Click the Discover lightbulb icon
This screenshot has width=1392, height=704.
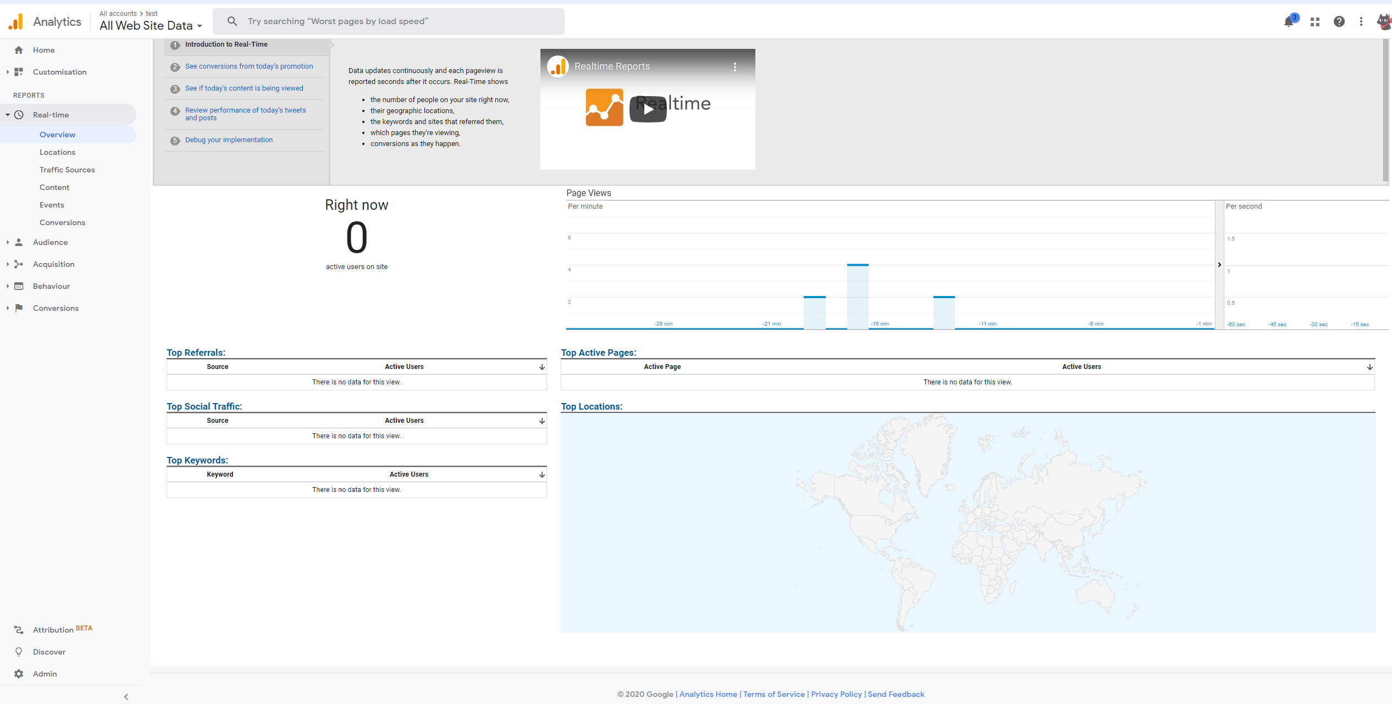(19, 652)
